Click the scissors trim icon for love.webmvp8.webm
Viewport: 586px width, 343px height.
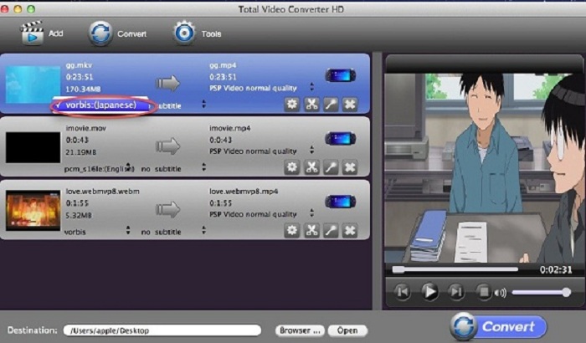pyautogui.click(x=311, y=231)
